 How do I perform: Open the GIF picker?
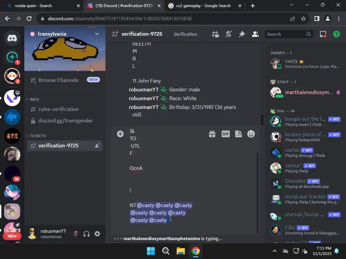[x=225, y=134]
